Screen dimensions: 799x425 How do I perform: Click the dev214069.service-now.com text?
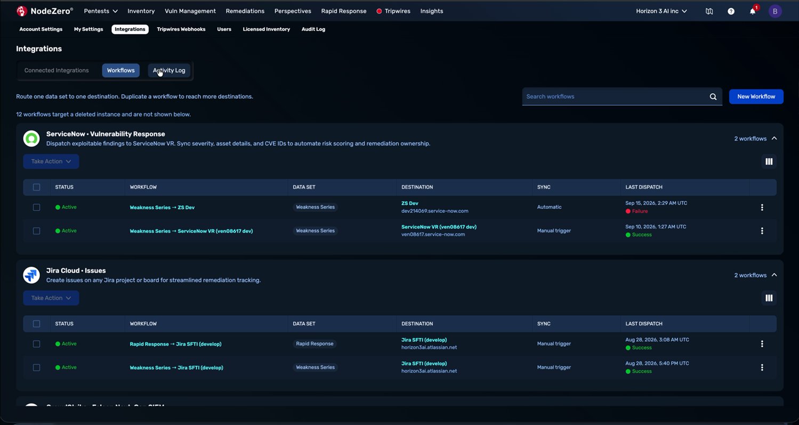[435, 211]
